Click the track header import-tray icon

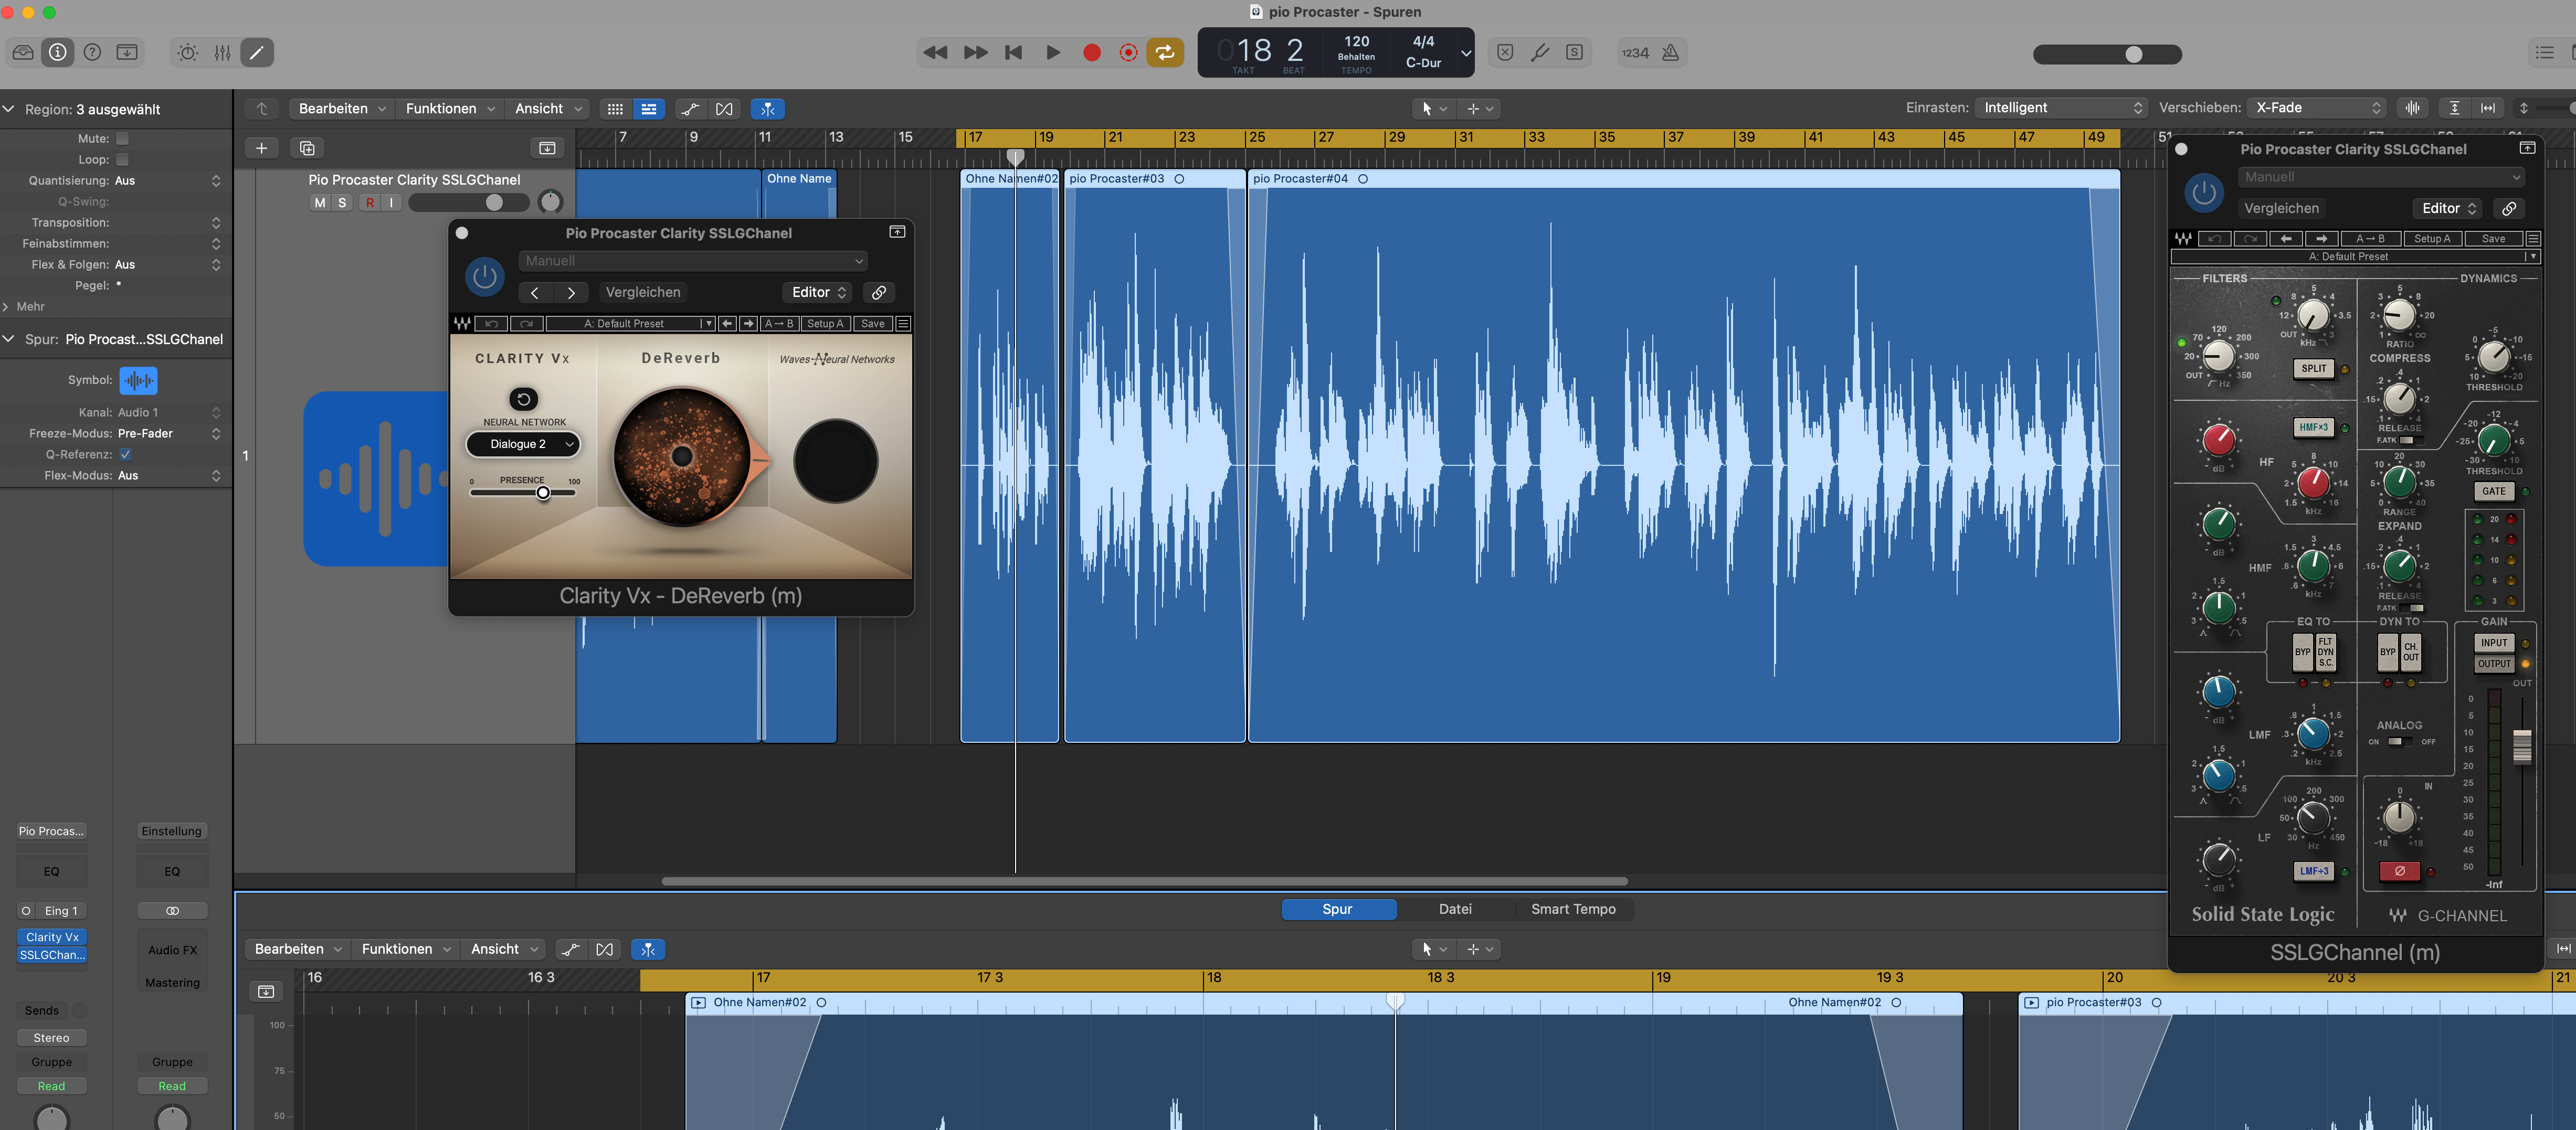coord(547,148)
